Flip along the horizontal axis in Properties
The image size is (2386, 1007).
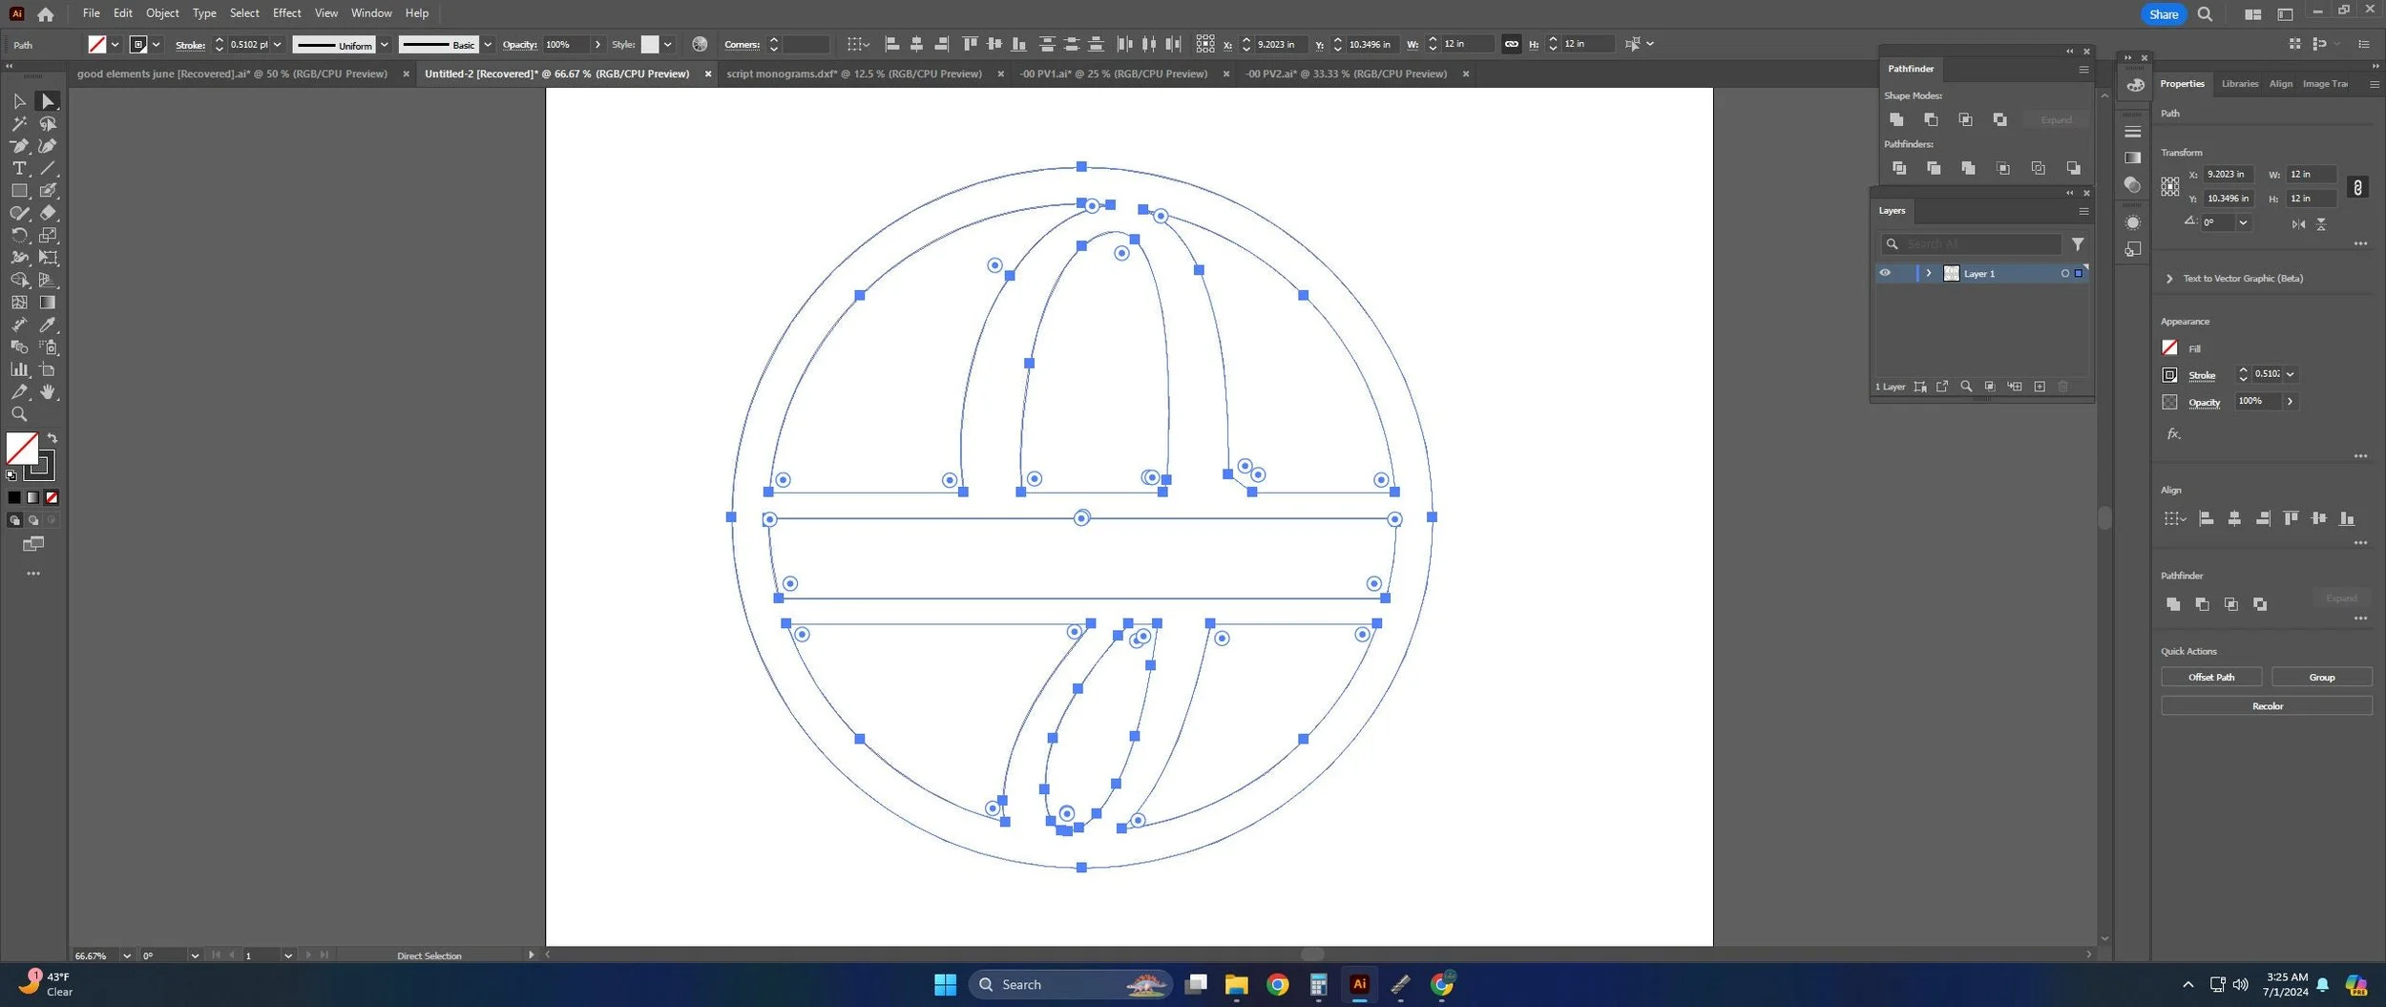(2298, 223)
